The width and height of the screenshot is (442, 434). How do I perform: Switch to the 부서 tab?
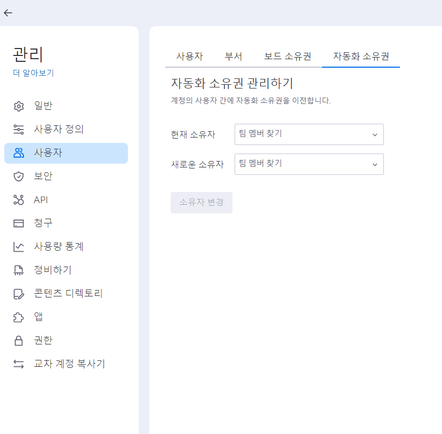(x=234, y=57)
